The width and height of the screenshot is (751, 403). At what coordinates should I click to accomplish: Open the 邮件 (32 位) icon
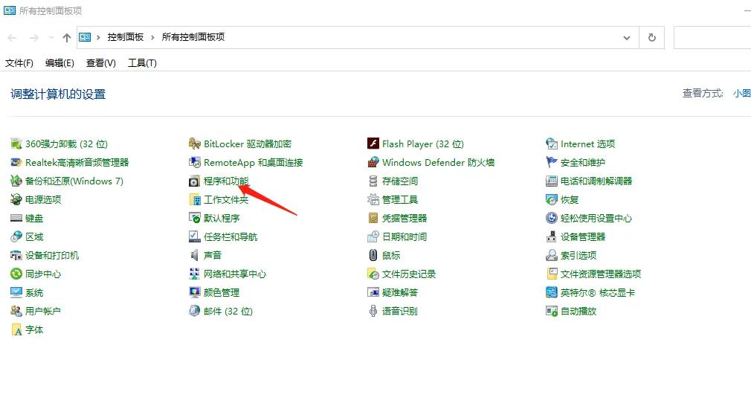[195, 311]
